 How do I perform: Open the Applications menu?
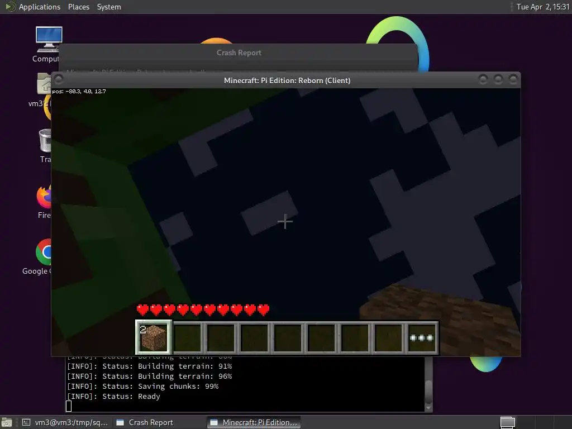tap(40, 7)
